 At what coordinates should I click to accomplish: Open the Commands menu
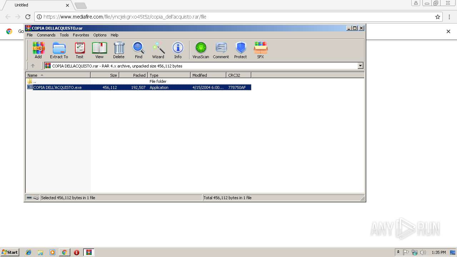(46, 35)
